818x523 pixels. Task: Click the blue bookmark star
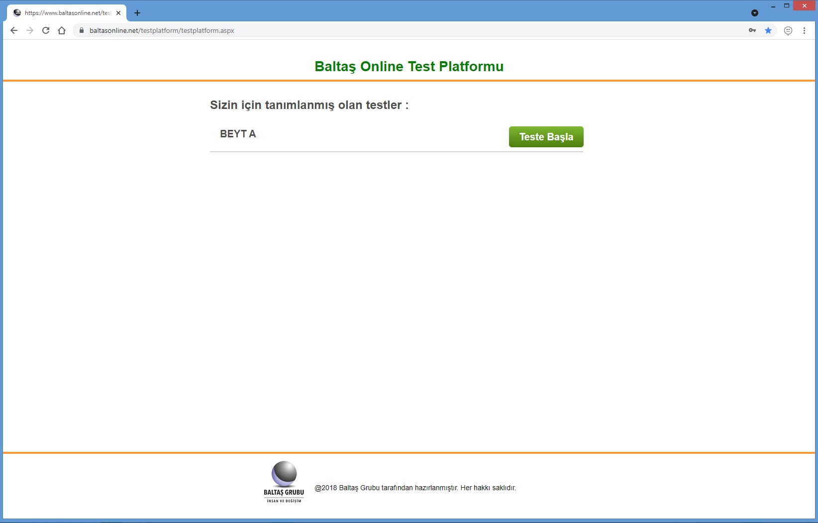tap(768, 30)
